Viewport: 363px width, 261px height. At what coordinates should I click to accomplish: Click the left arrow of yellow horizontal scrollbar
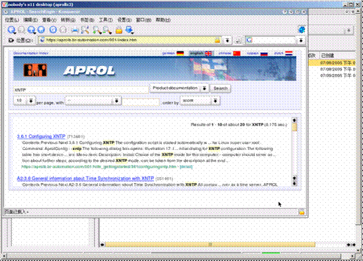click(102, 244)
